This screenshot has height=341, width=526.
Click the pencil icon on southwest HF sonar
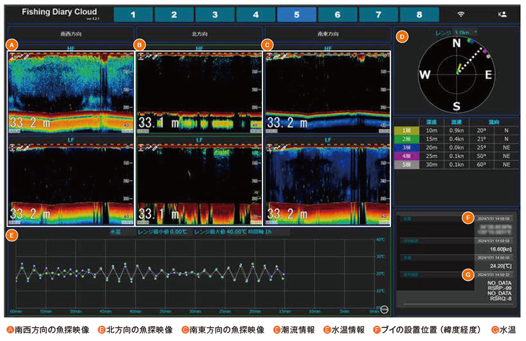pos(27,56)
